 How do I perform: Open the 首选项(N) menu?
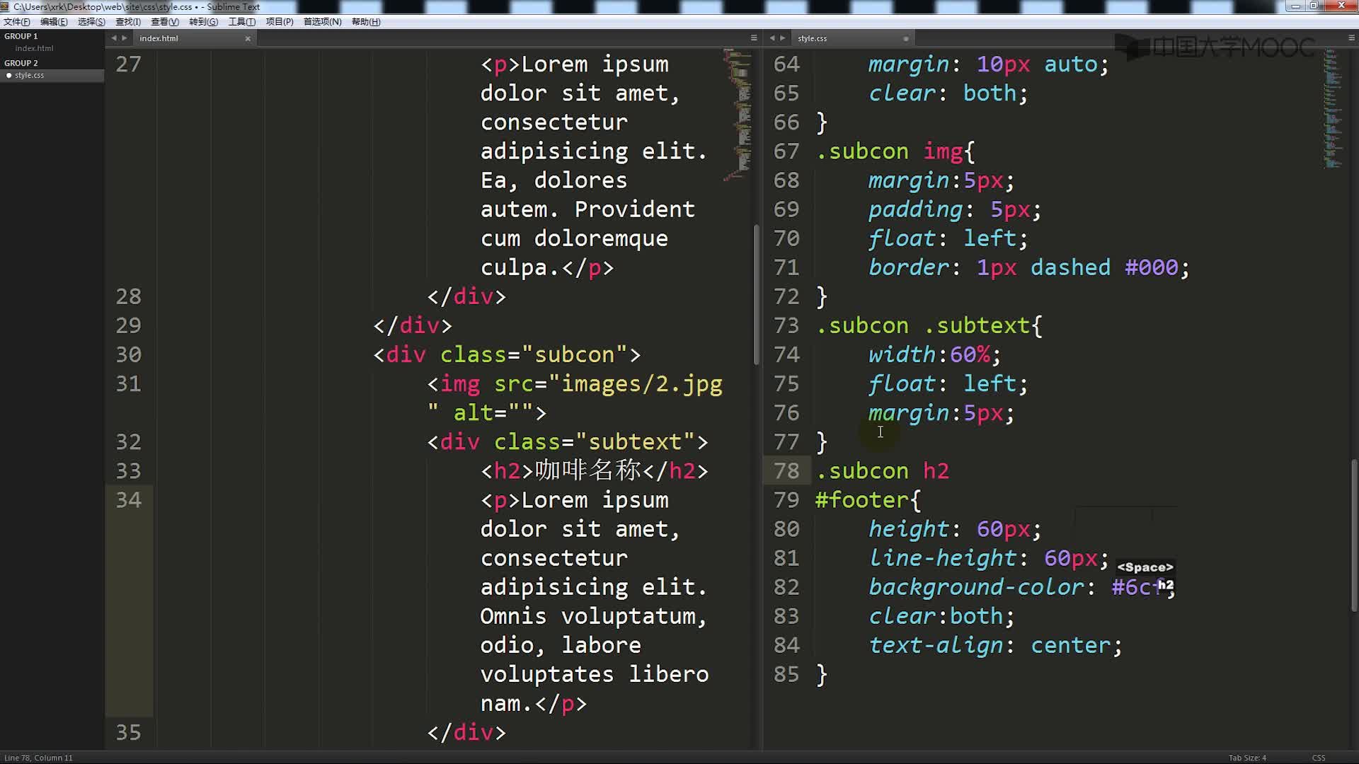pos(322,21)
